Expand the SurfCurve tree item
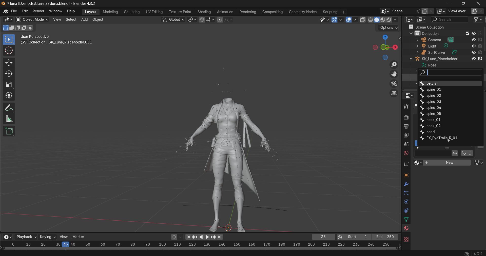The width and height of the screenshot is (486, 256). click(417, 52)
